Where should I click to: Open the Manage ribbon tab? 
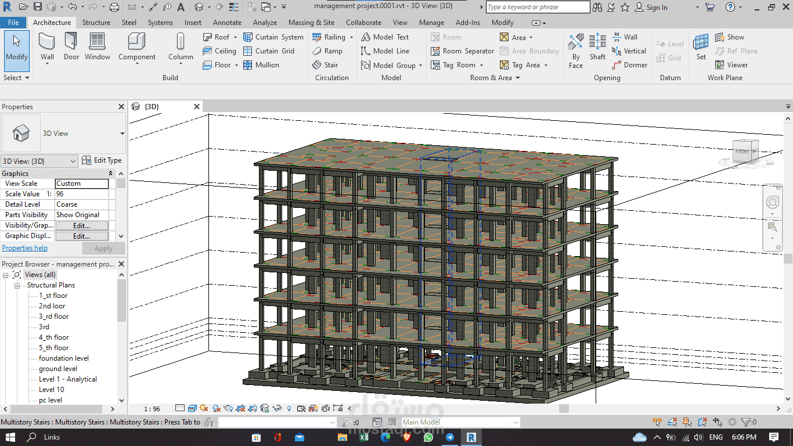[x=431, y=23]
